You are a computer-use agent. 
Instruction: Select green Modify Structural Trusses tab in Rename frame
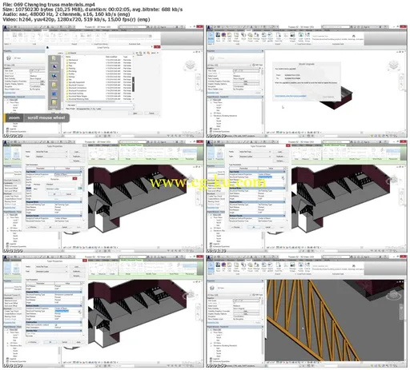coord(131,145)
